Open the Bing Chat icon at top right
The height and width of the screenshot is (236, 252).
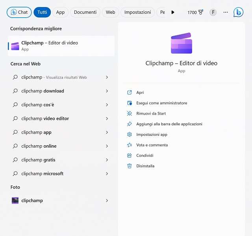tap(238, 12)
